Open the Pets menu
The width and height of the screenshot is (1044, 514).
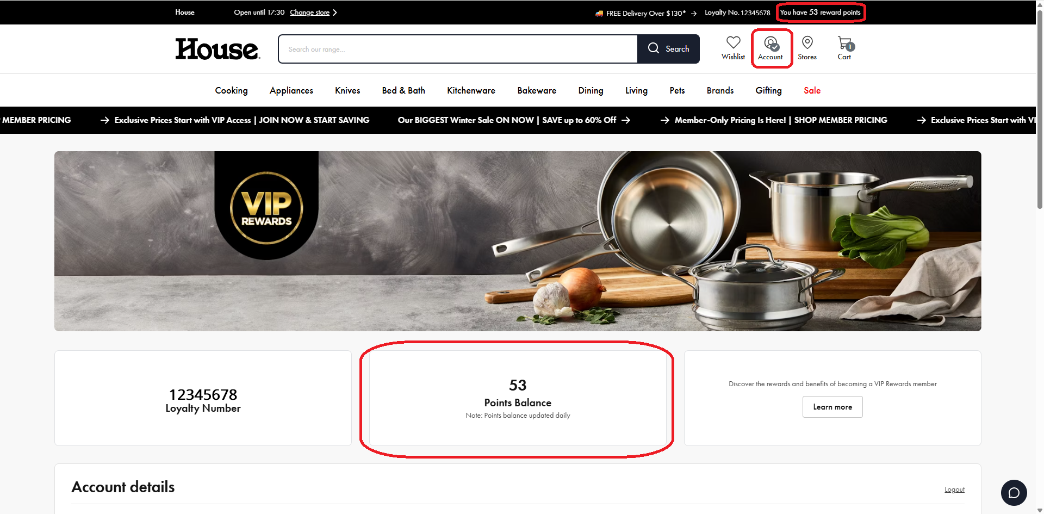pyautogui.click(x=677, y=90)
